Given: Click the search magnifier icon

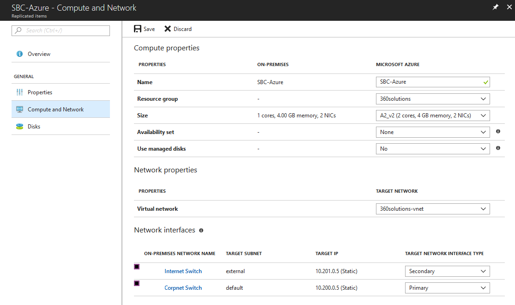Looking at the screenshot, I should pyautogui.click(x=18, y=30).
